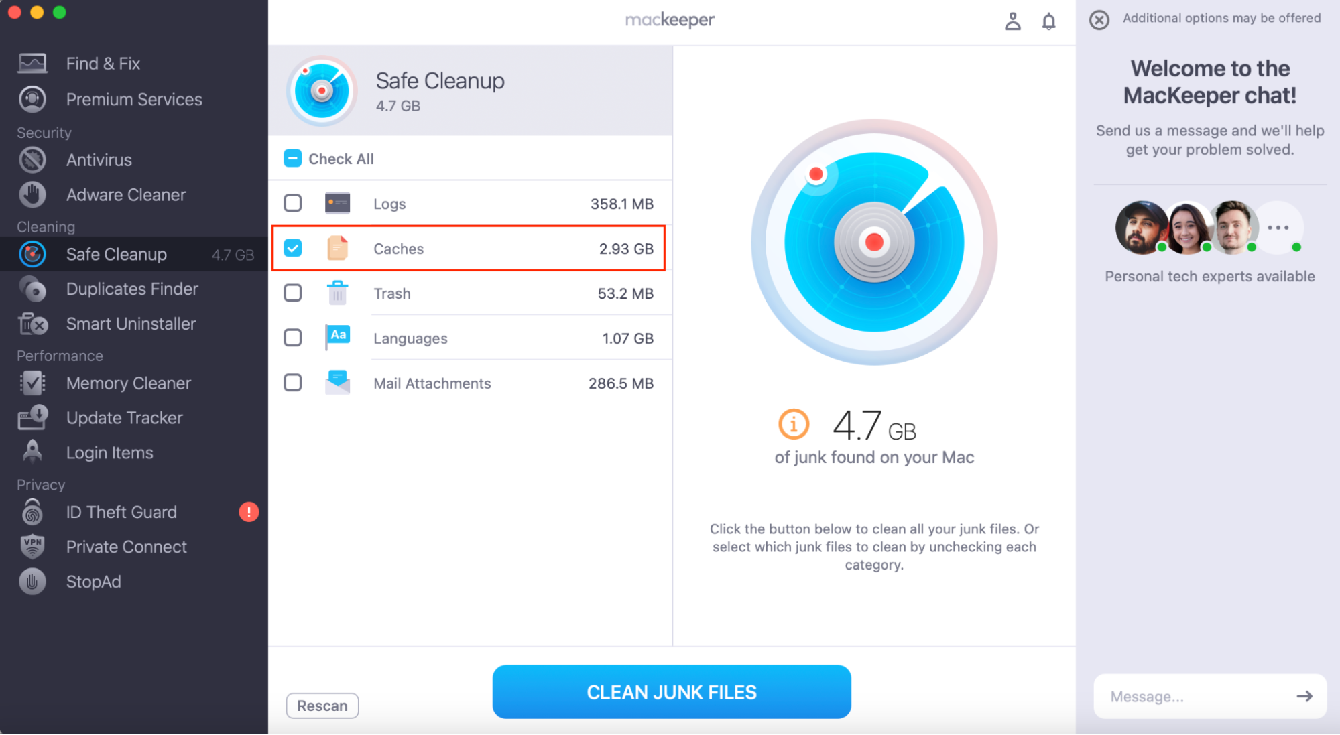This screenshot has width=1340, height=735.
Task: Click the CLEAN JUNK FILES button
Action: (670, 691)
